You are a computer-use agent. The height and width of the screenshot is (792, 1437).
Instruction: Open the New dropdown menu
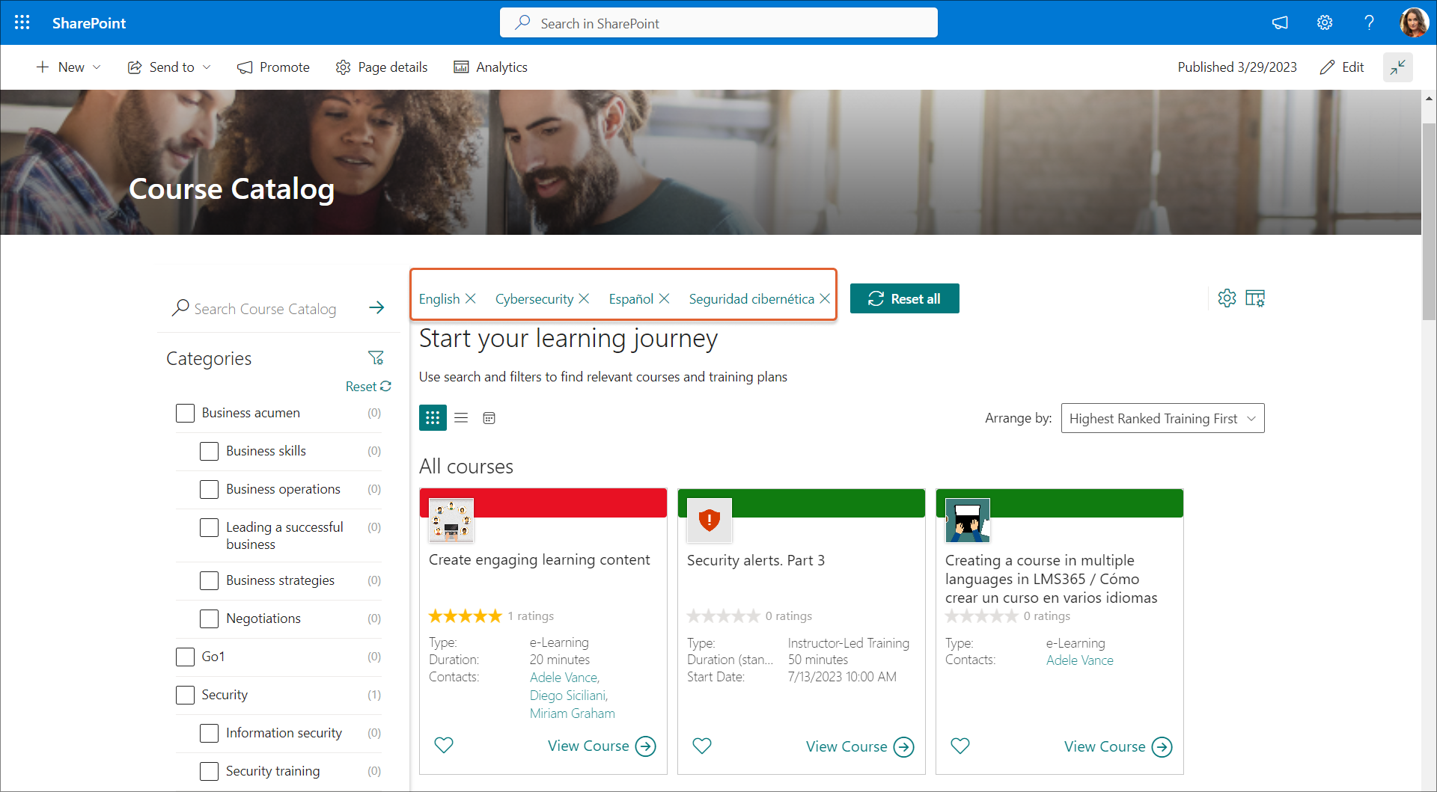tap(69, 67)
